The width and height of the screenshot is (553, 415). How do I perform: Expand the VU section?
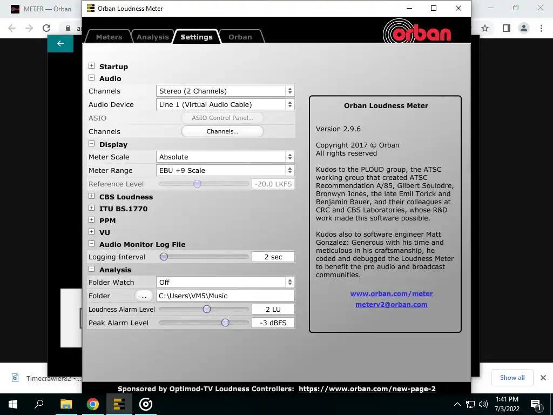(x=91, y=232)
